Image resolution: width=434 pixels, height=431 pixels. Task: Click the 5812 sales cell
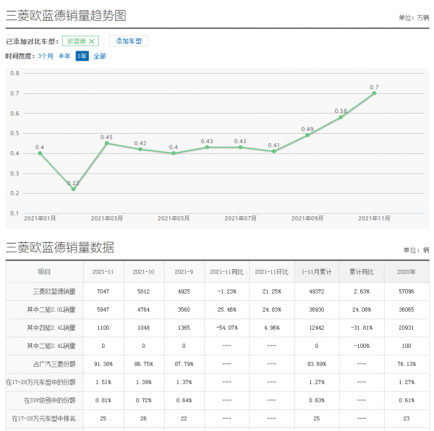[x=143, y=291]
